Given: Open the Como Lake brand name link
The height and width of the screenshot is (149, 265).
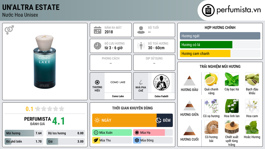Looking at the screenshot, I should (x=118, y=96).
